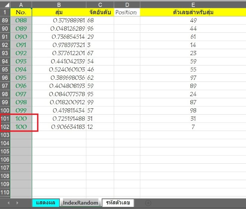Image resolution: width=246 pixels, height=209 pixels.
Task: Select row 110 header
Action: [x=5, y=192]
